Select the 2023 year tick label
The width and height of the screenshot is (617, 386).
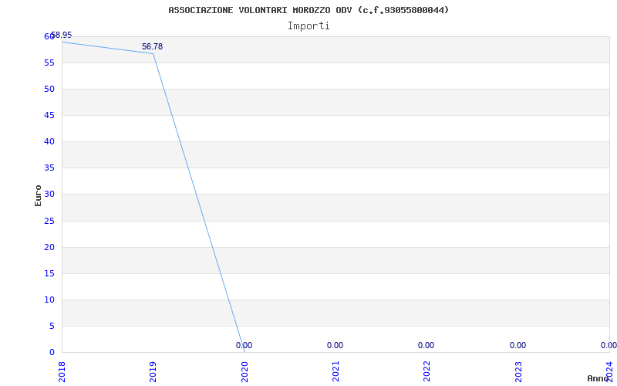518,372
